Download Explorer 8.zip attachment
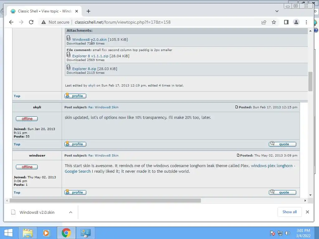 pyautogui.click(x=84, y=69)
